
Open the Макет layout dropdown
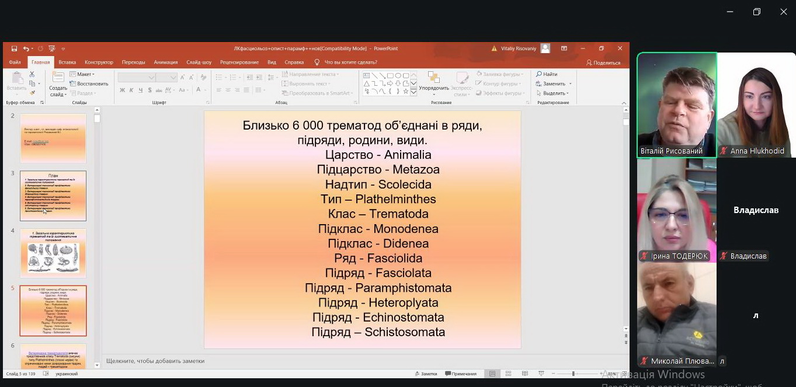pyautogui.click(x=82, y=74)
